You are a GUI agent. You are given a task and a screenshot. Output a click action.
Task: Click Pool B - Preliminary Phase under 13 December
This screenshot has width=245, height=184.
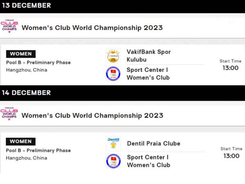38,62
